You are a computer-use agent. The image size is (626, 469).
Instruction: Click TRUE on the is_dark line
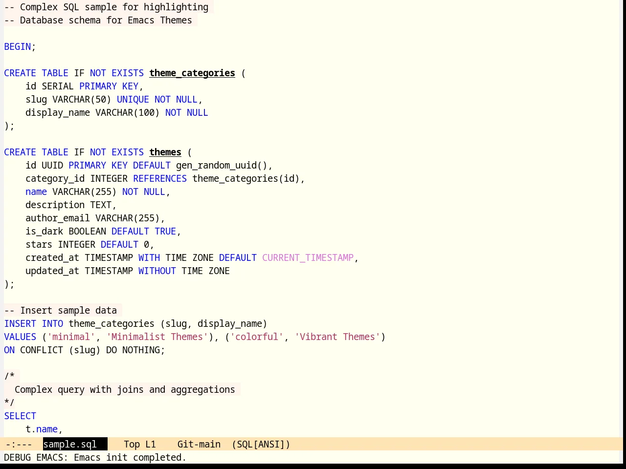165,231
